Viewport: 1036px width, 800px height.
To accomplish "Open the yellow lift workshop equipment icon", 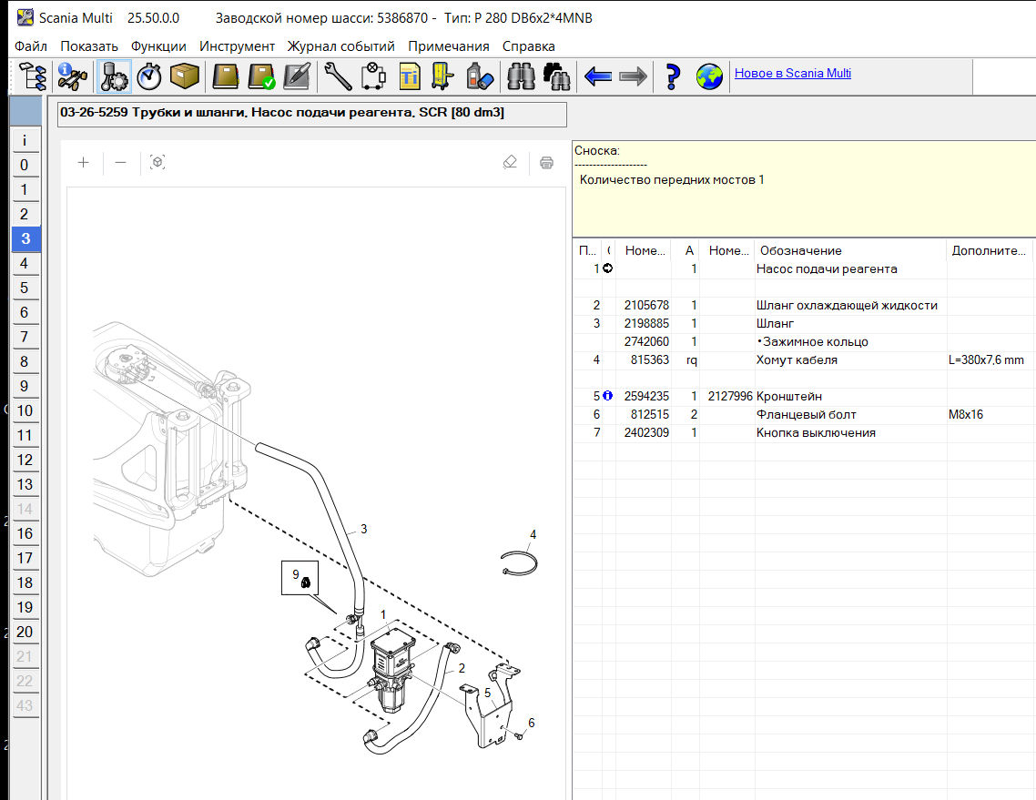I will (442, 76).
